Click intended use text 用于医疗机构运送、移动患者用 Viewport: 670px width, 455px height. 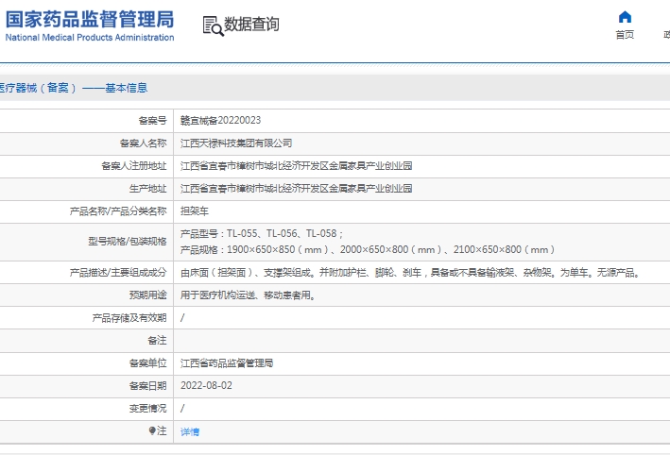click(x=248, y=295)
